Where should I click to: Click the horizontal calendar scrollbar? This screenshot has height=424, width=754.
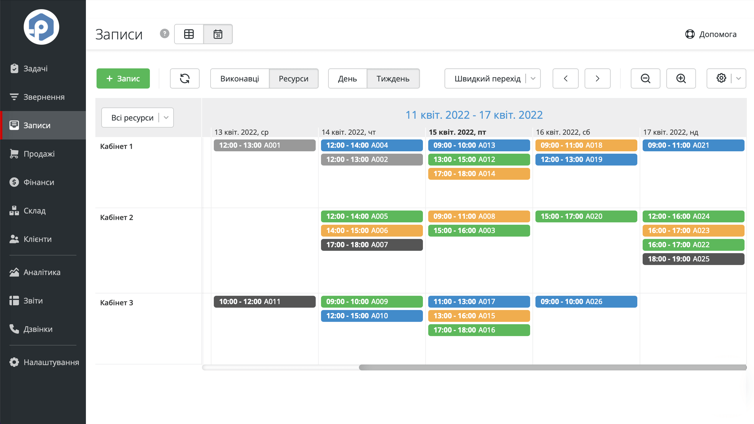[x=553, y=367]
